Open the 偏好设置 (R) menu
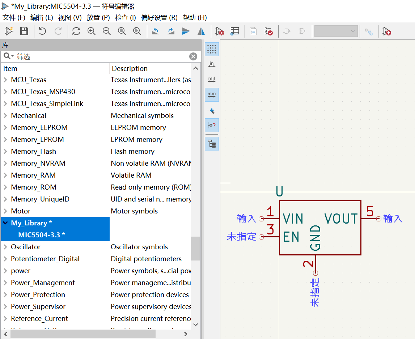 [159, 17]
